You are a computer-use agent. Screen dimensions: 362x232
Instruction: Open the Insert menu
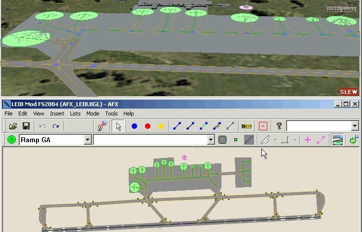click(57, 114)
